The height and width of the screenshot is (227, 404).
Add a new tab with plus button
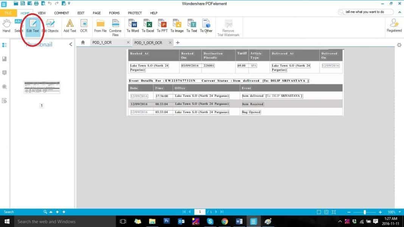(178, 42)
